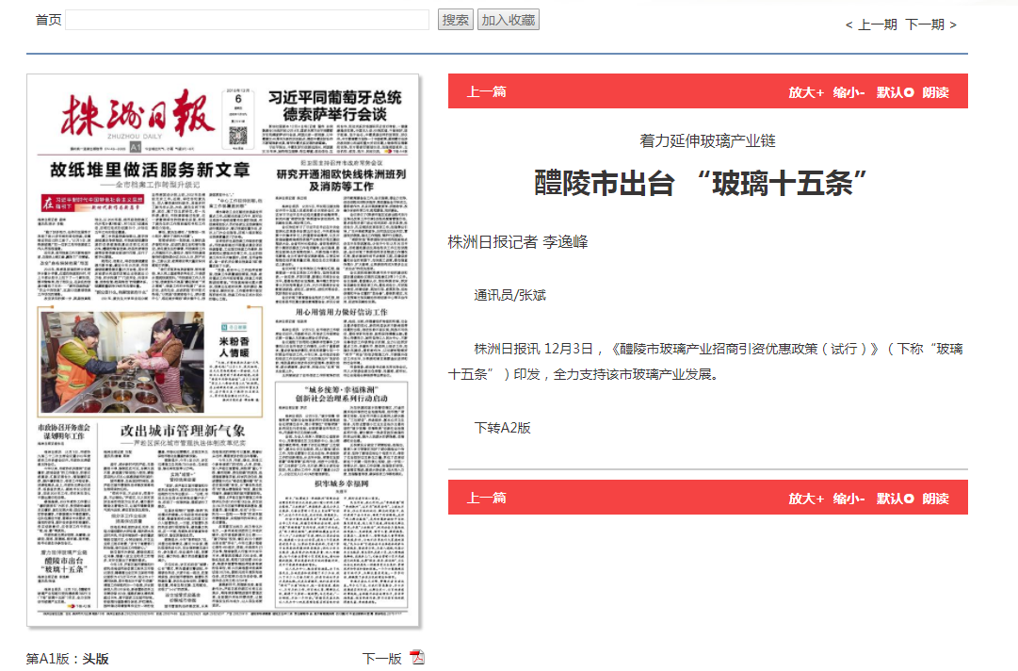1018x671 pixels.
Task: Select the 默认 default font size option in top bar
Action: [x=895, y=91]
